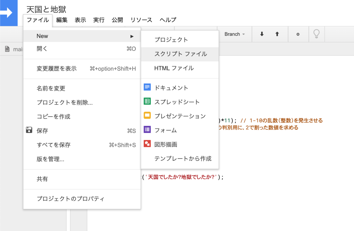Open the ファイル menu
Screen dimensions: 354x231
click(x=38, y=20)
